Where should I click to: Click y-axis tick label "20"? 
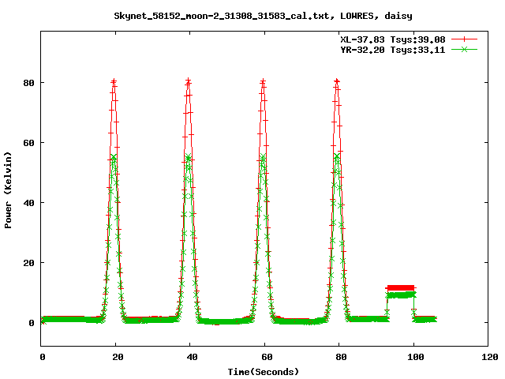click(x=28, y=263)
